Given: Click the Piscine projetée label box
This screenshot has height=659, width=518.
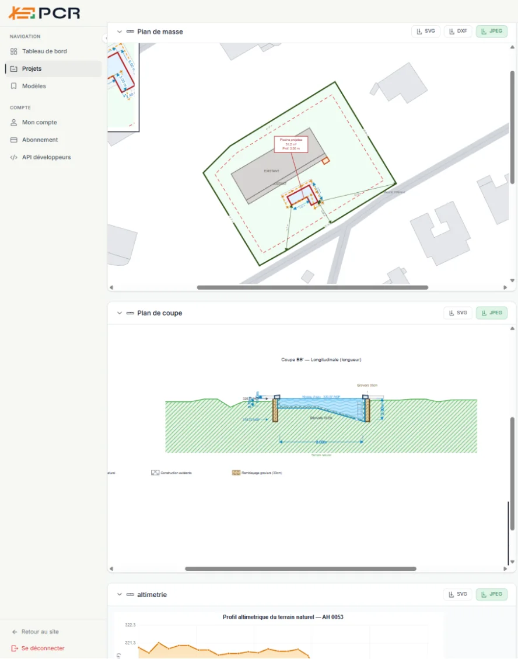Looking at the screenshot, I should (x=291, y=144).
